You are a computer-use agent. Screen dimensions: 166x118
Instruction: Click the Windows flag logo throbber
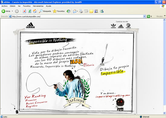pos(163,6)
